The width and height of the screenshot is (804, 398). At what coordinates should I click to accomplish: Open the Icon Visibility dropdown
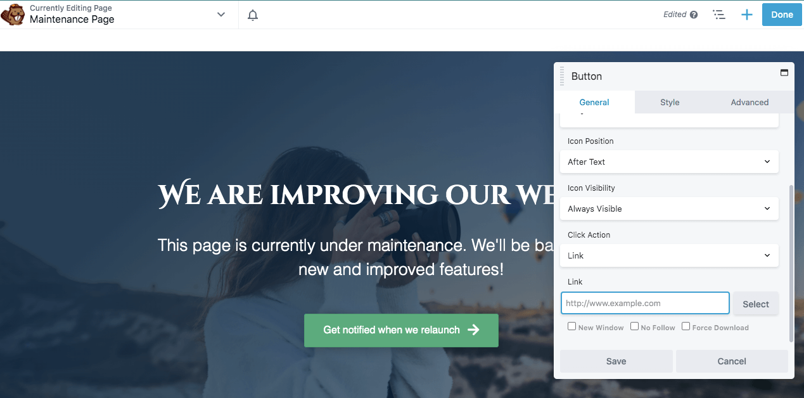pos(669,209)
